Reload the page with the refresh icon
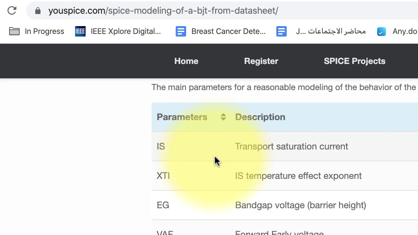Viewport: 418px width, 235px height. coord(12,10)
